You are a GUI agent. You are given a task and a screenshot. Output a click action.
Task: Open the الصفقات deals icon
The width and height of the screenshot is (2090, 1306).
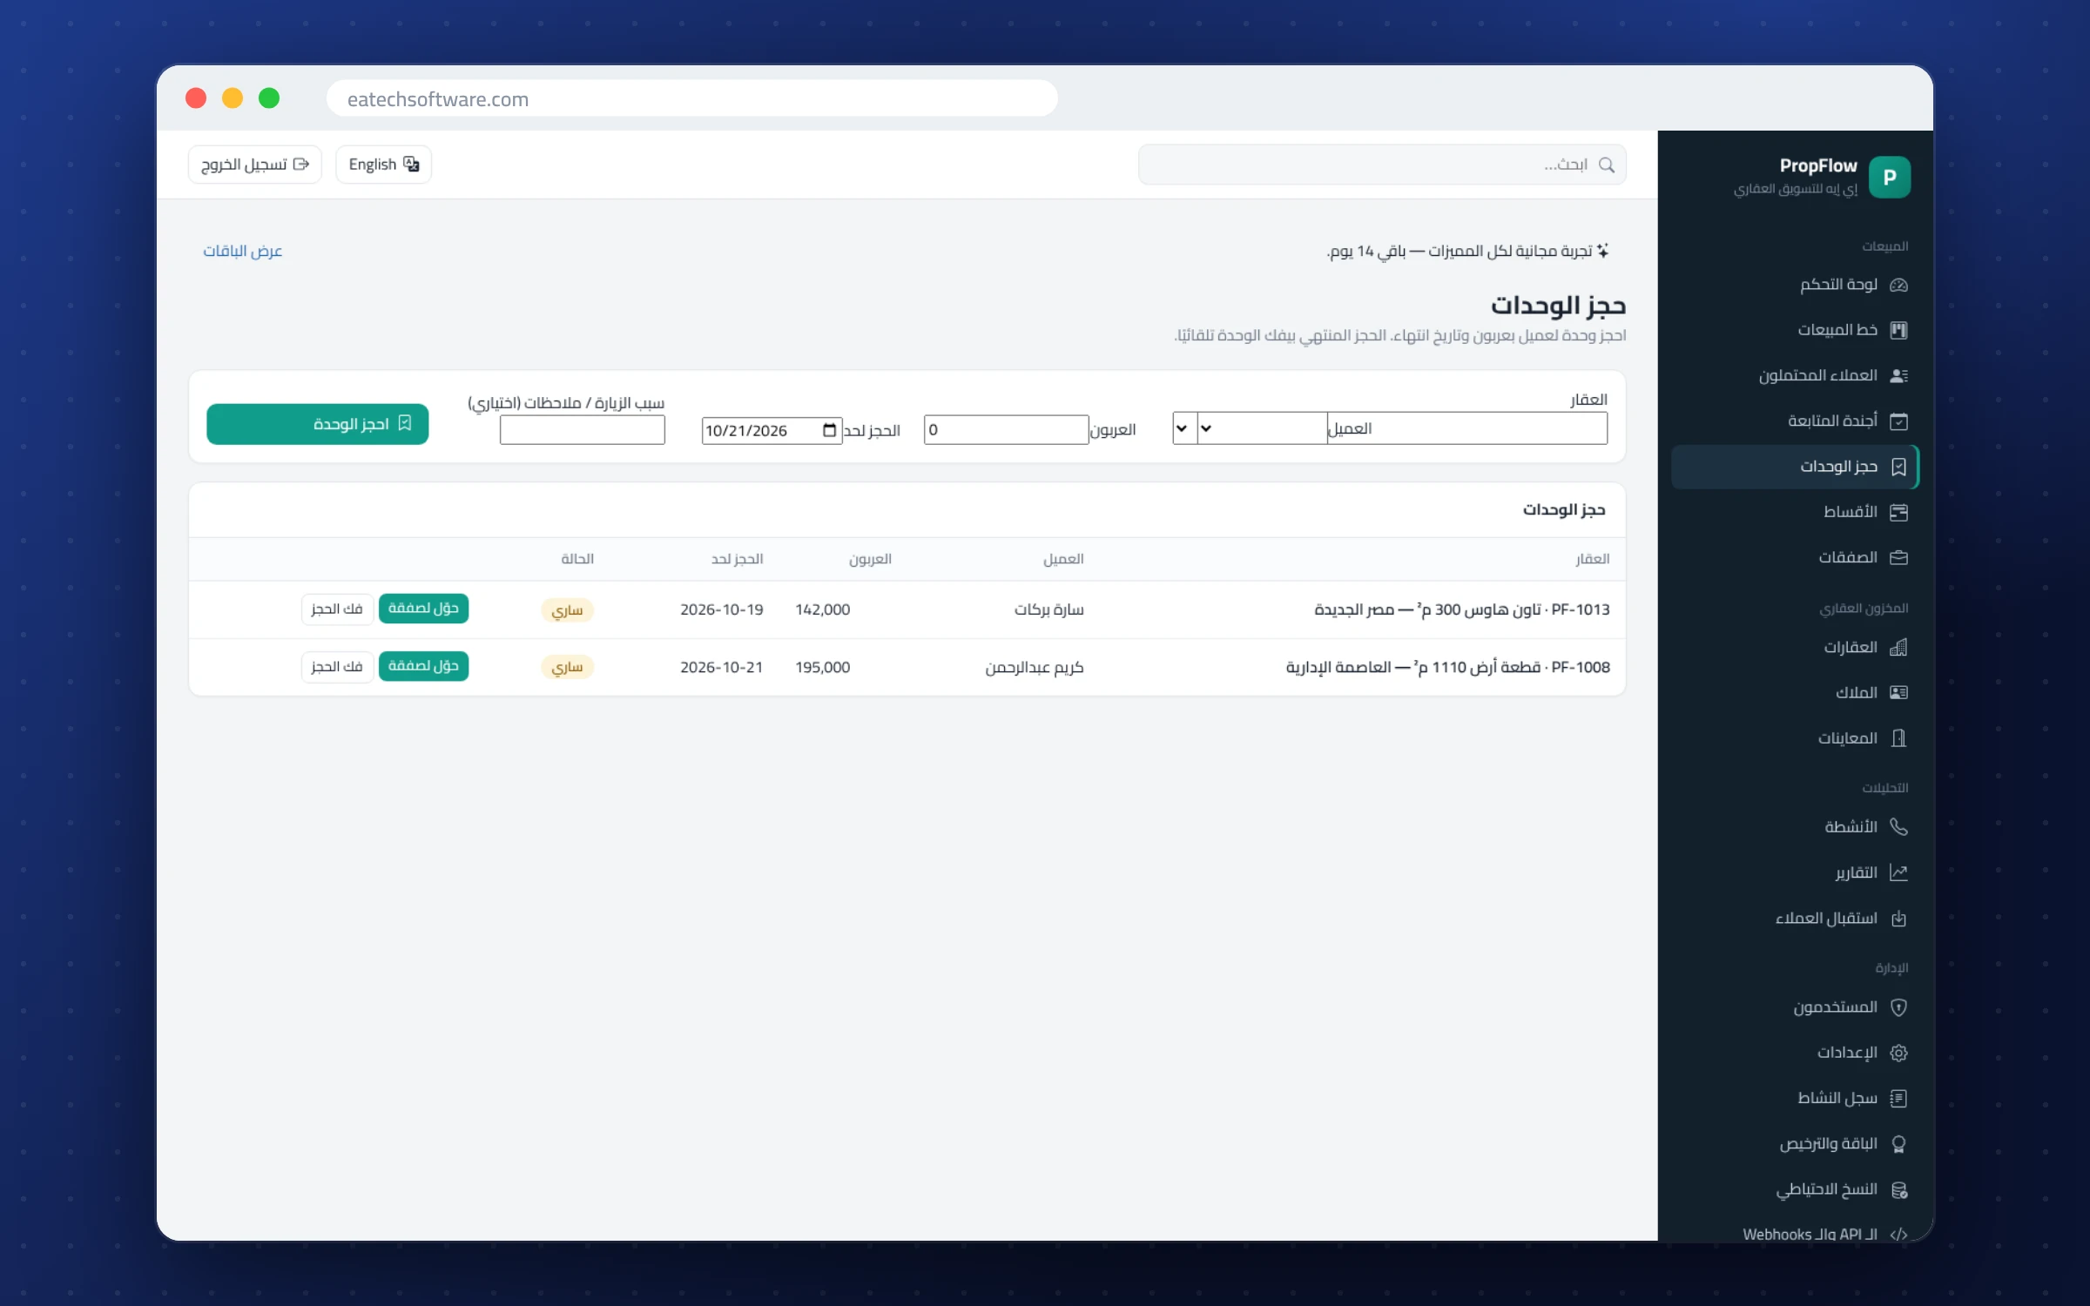(1898, 557)
